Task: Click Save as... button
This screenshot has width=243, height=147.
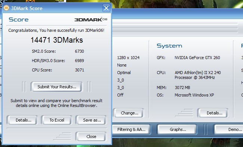Action: click(x=92, y=120)
